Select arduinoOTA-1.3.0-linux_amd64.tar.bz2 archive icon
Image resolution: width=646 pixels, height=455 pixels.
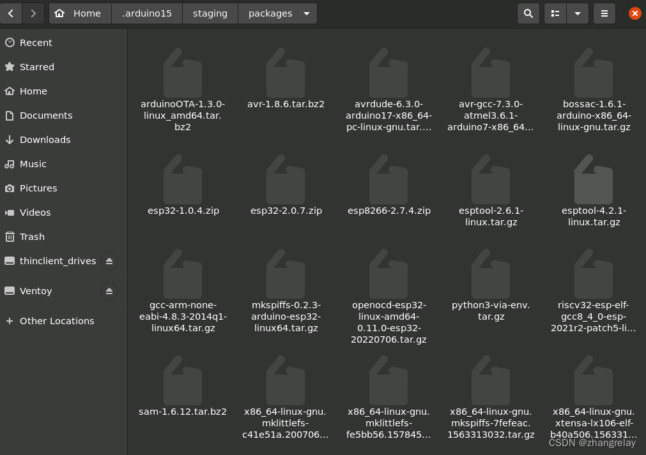[x=183, y=73]
